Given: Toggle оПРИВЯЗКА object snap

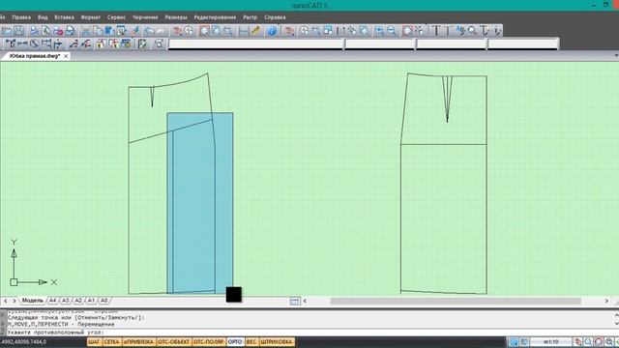Looking at the screenshot, I should [139, 341].
